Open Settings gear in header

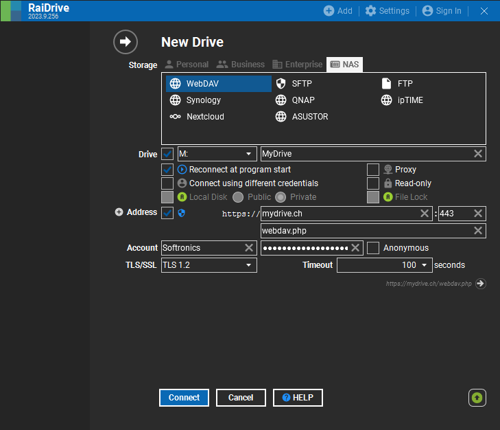(387, 11)
